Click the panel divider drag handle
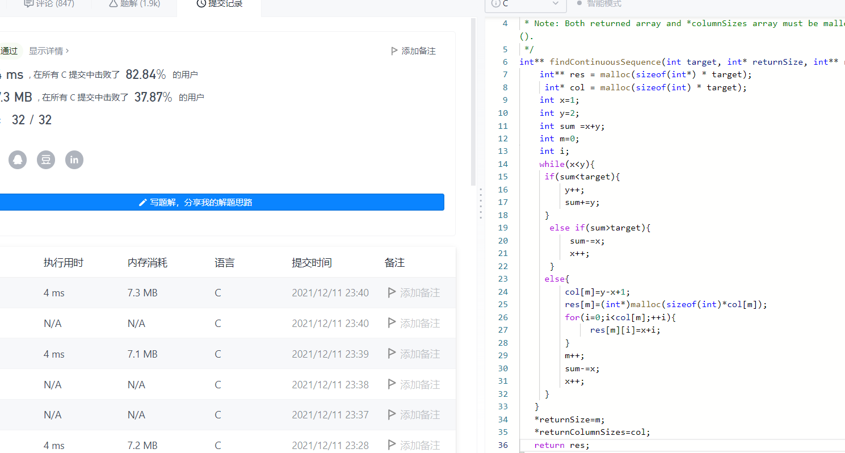Viewport: 845px width, 453px height. click(x=481, y=204)
